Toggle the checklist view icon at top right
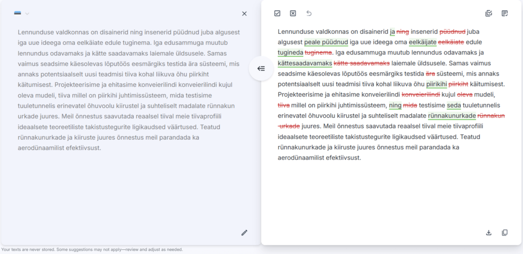Viewport: 523px width, 254px height. tap(489, 13)
